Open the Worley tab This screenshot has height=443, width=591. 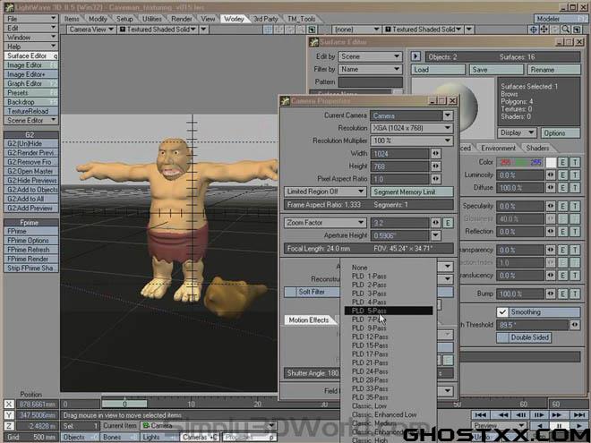pos(234,19)
